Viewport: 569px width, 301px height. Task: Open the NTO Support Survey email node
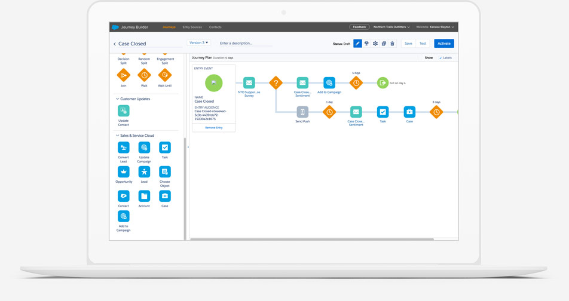click(249, 82)
